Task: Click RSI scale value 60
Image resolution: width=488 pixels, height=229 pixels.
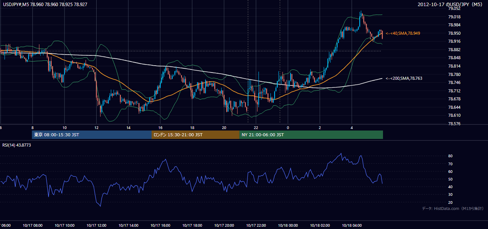Action: pos(450,171)
